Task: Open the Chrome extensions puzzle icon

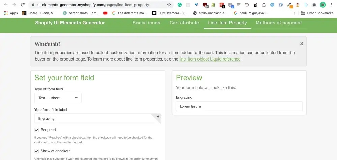Action: 314,5
